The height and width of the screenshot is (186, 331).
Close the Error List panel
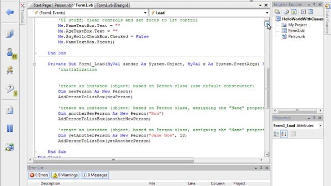[x=267, y=168]
